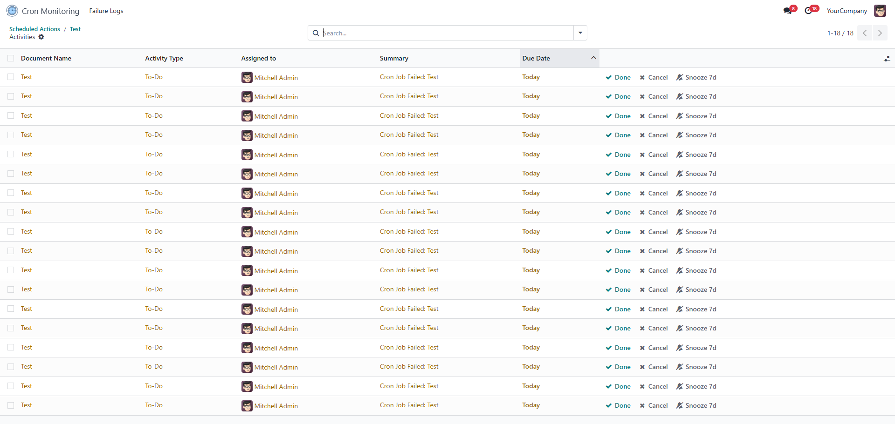Open the Activities gear settings menu
This screenshot has height=424, width=895.
coord(41,37)
